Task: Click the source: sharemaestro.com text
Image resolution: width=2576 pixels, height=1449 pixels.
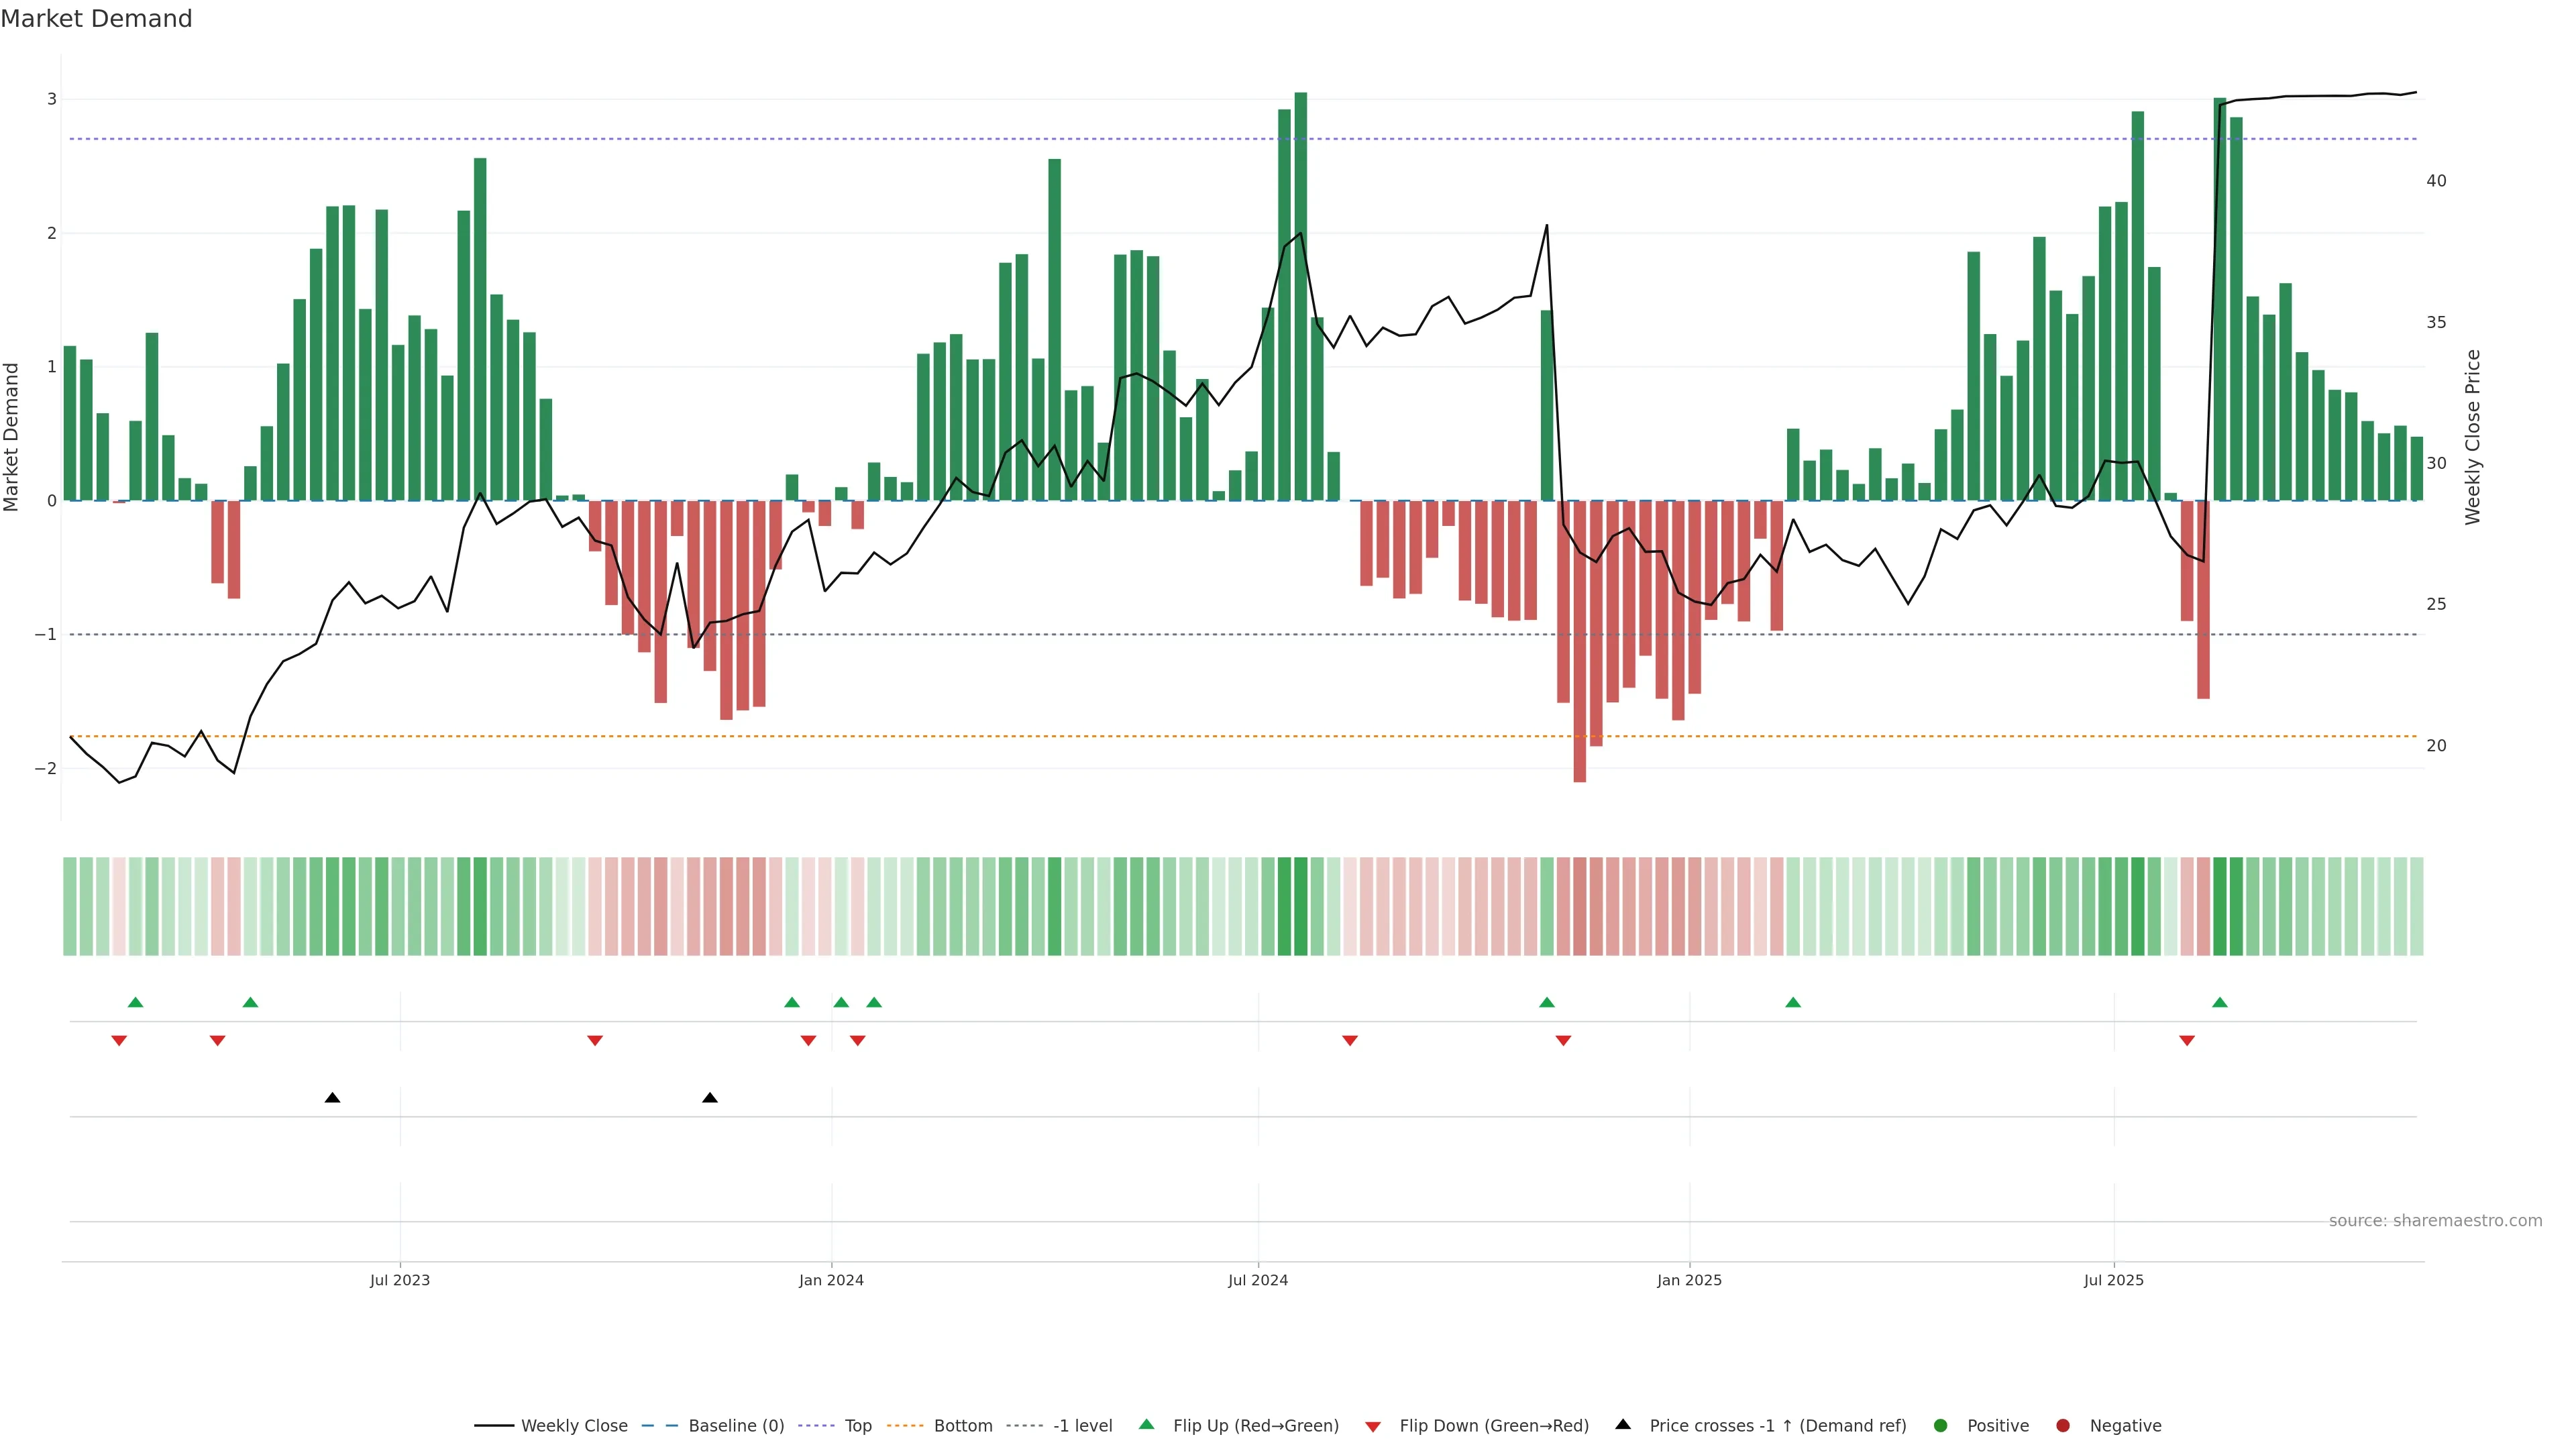Action: tap(2435, 1220)
